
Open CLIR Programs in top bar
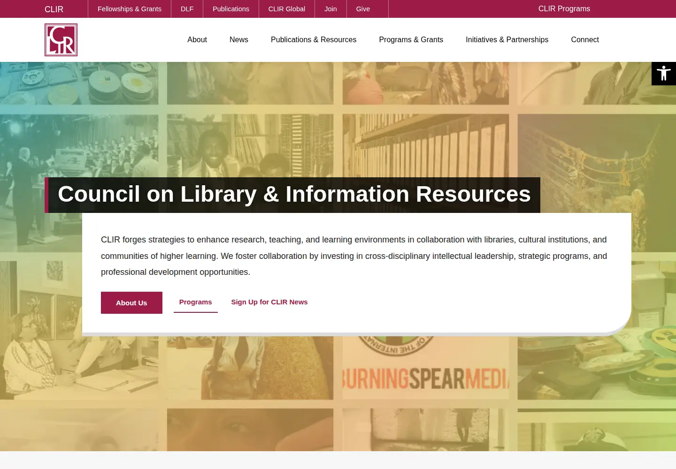coord(564,9)
